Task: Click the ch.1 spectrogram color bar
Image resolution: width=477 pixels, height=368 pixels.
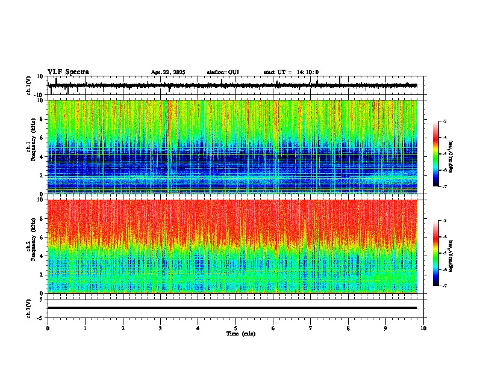Action: [x=436, y=154]
